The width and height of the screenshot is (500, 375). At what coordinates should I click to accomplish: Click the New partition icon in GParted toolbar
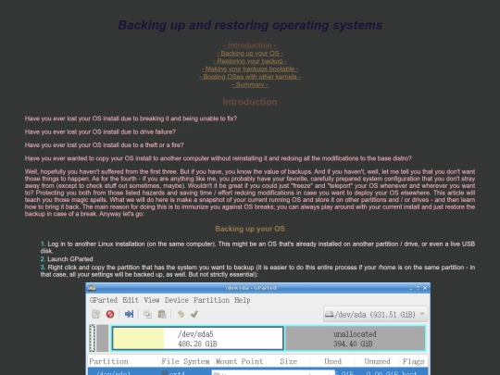(95, 314)
